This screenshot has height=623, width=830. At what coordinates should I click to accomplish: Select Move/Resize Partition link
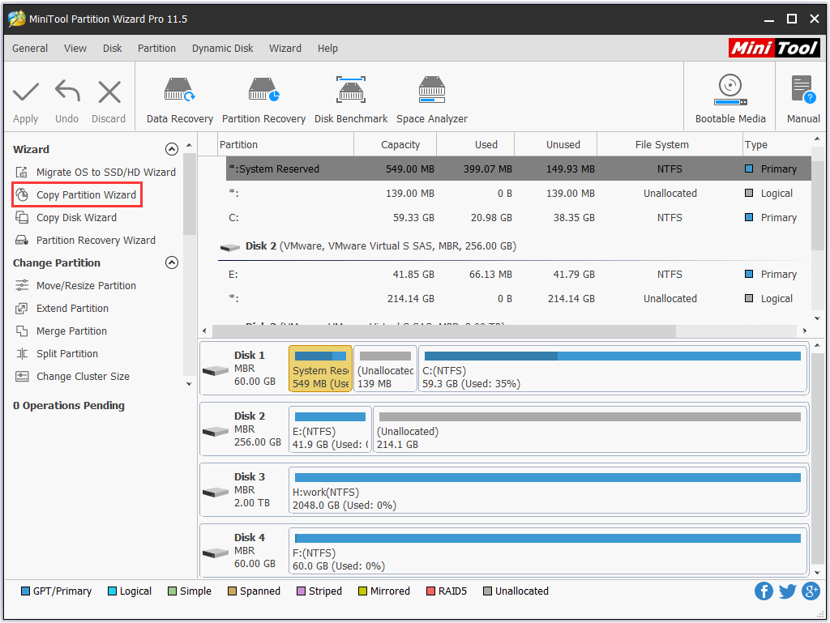(x=86, y=286)
